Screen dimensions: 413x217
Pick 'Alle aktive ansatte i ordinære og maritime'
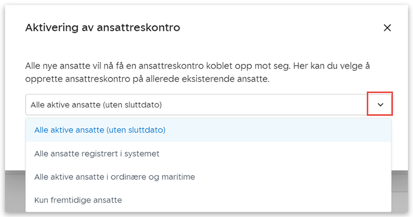(x=114, y=177)
